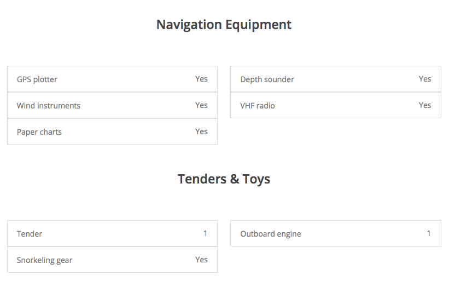449x281 pixels.
Task: Click the Navigation Equipment heading
Action: point(224,25)
